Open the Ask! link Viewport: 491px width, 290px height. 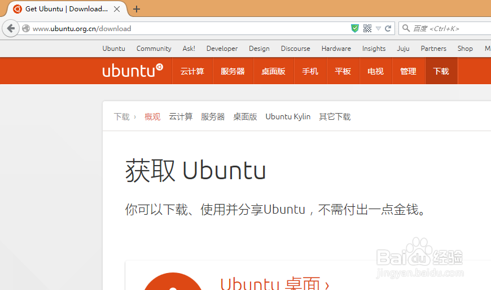[189, 49]
